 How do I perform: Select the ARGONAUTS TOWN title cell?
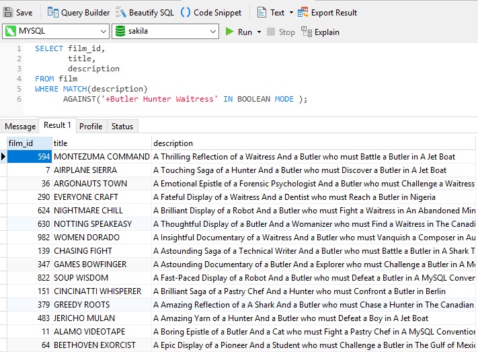[102, 184]
